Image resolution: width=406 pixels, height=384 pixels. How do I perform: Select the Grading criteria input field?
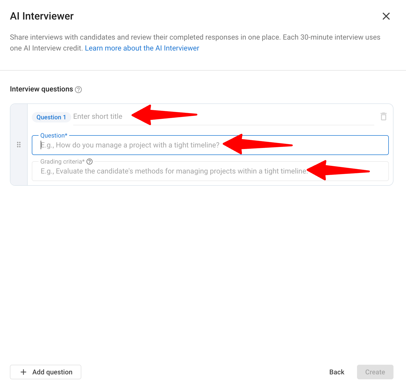tap(210, 171)
